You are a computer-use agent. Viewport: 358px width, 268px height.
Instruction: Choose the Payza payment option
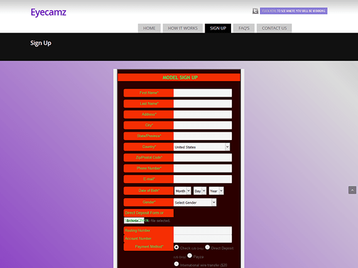(x=190, y=255)
